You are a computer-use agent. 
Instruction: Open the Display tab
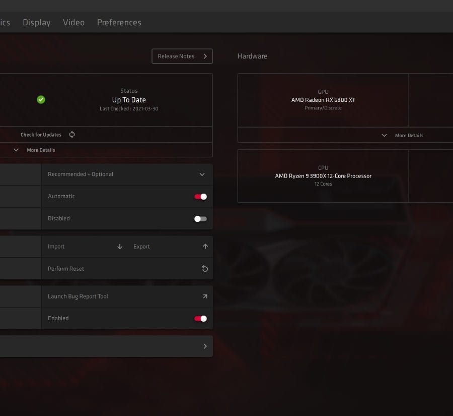(37, 22)
